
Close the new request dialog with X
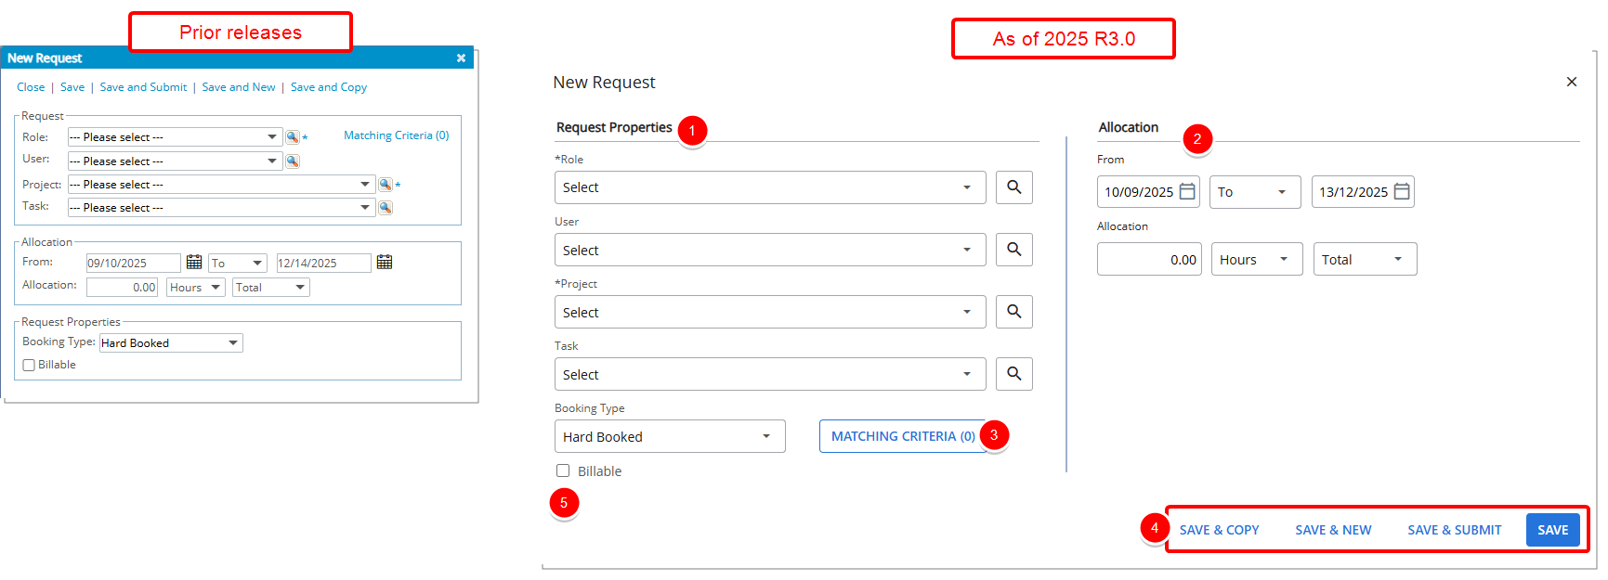1571,82
